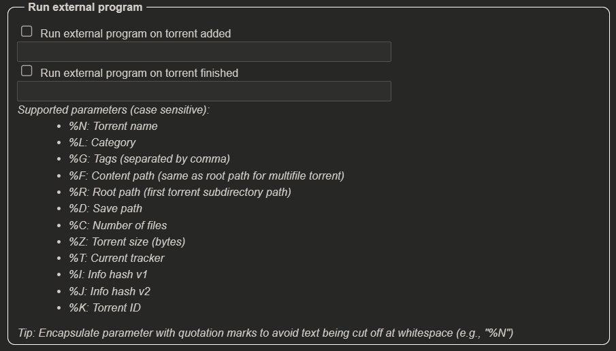This screenshot has width=616, height=351.
Task: Select the %L: Category parameter entry
Action: pos(102,143)
